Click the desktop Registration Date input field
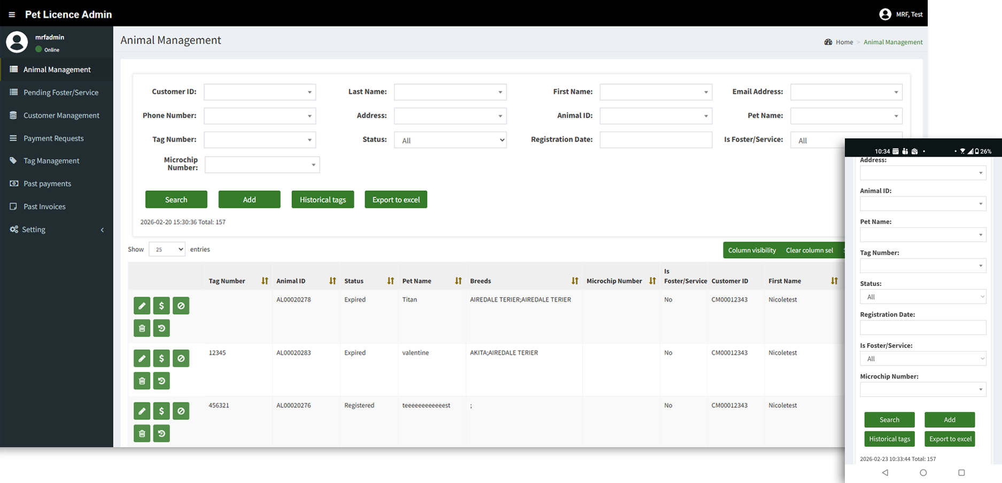Image resolution: width=1002 pixels, height=483 pixels. [x=656, y=140]
